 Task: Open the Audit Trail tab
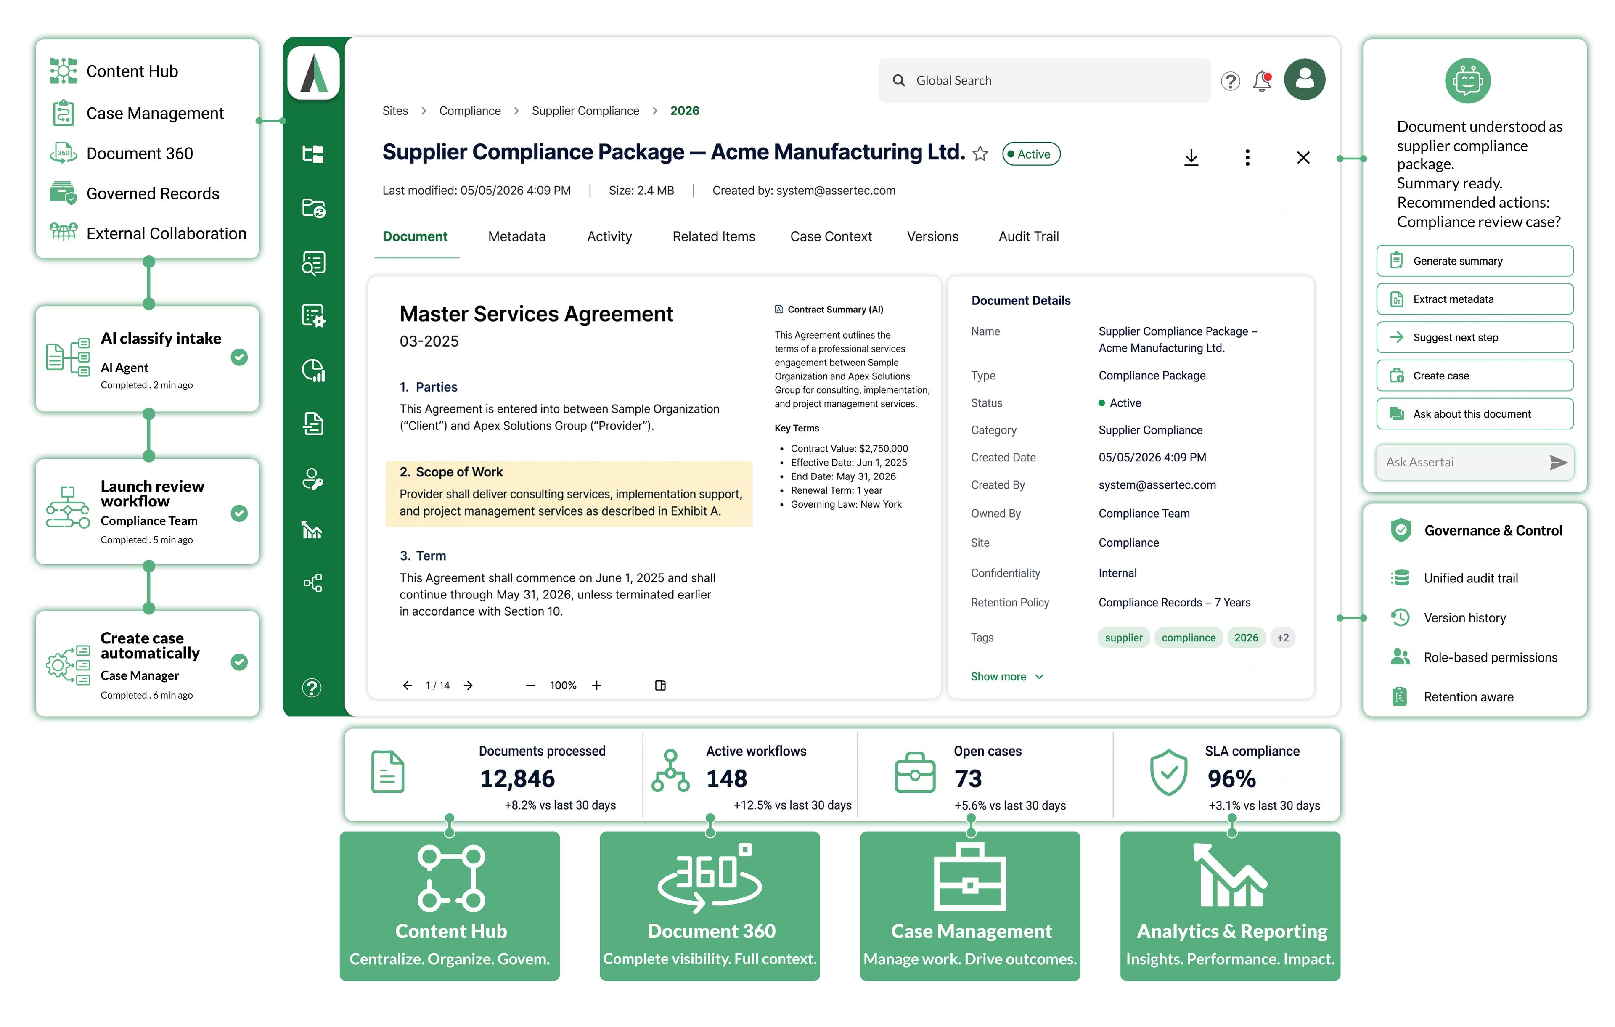coord(1028,237)
